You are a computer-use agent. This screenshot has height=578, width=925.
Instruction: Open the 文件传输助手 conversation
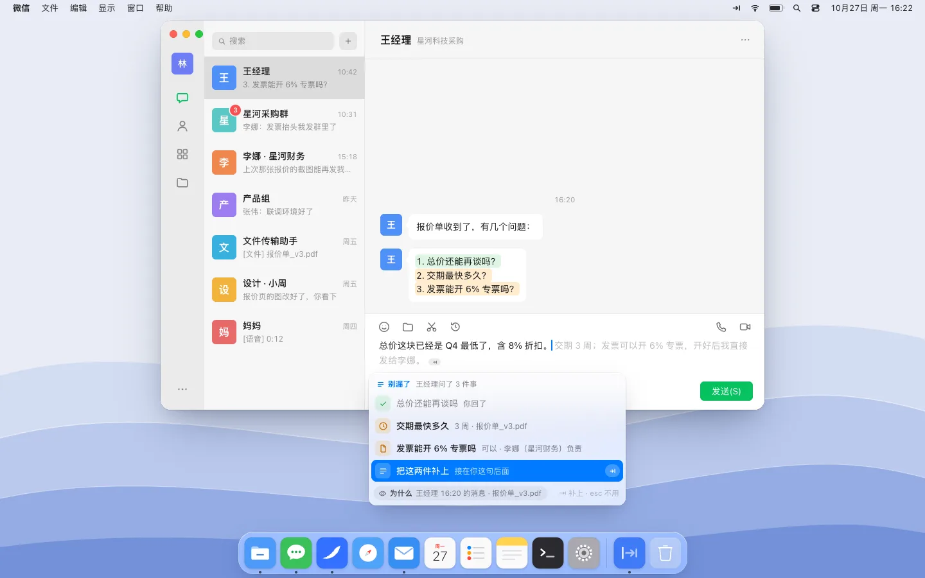click(285, 247)
